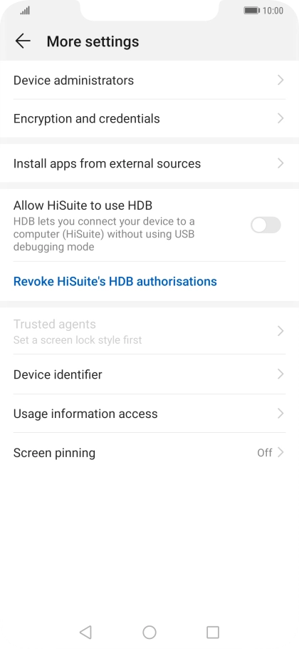Image resolution: width=299 pixels, height=649 pixels.
Task: Open Screen pinning setting
Action: click(x=149, y=452)
